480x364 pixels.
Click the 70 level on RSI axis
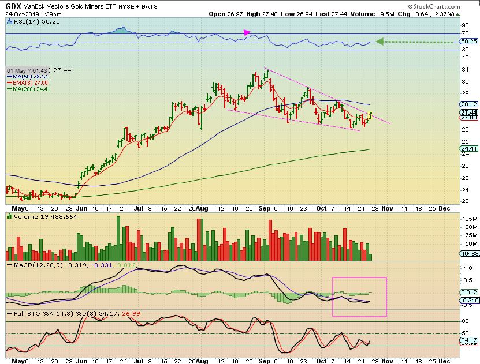click(x=466, y=33)
